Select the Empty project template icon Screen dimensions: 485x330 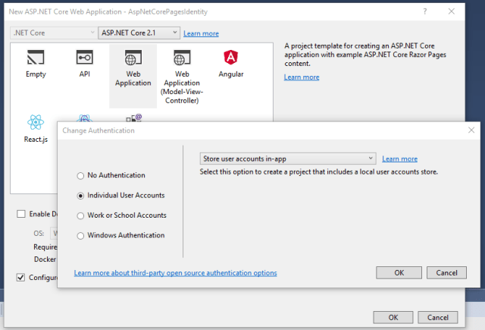tap(36, 58)
